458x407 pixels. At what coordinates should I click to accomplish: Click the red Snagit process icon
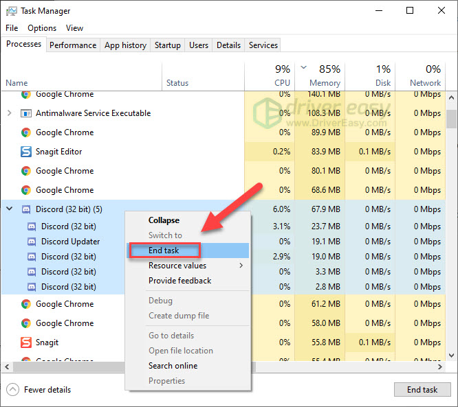click(26, 342)
